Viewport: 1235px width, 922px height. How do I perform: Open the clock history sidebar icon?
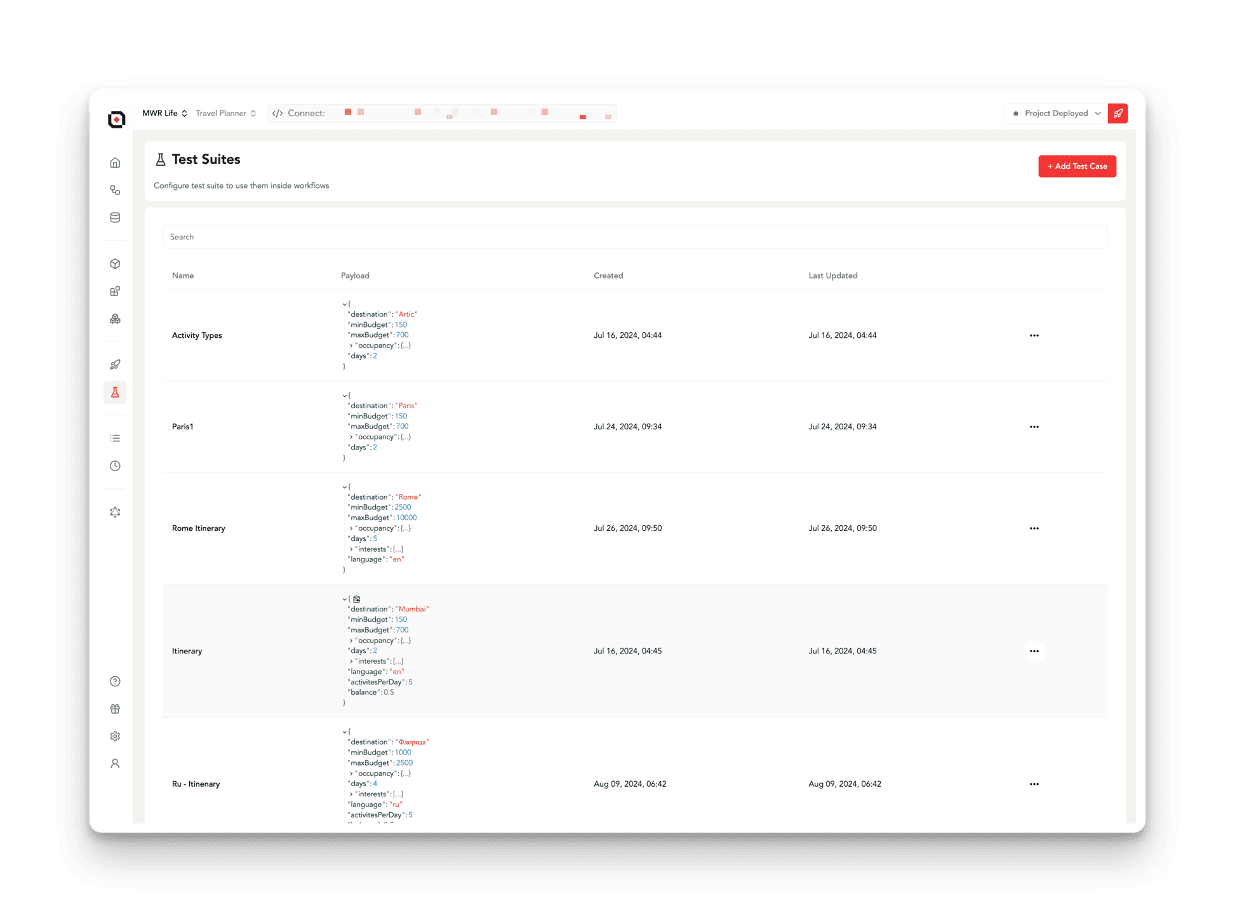click(115, 465)
